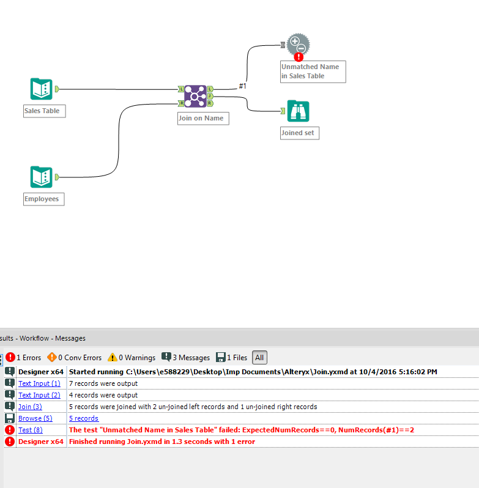Open the Text Input (1) link
Viewport: 479px width, 488px height.
39,383
